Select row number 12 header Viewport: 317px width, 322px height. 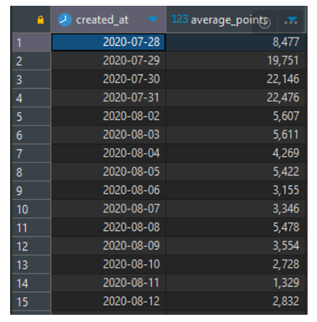coord(32,246)
